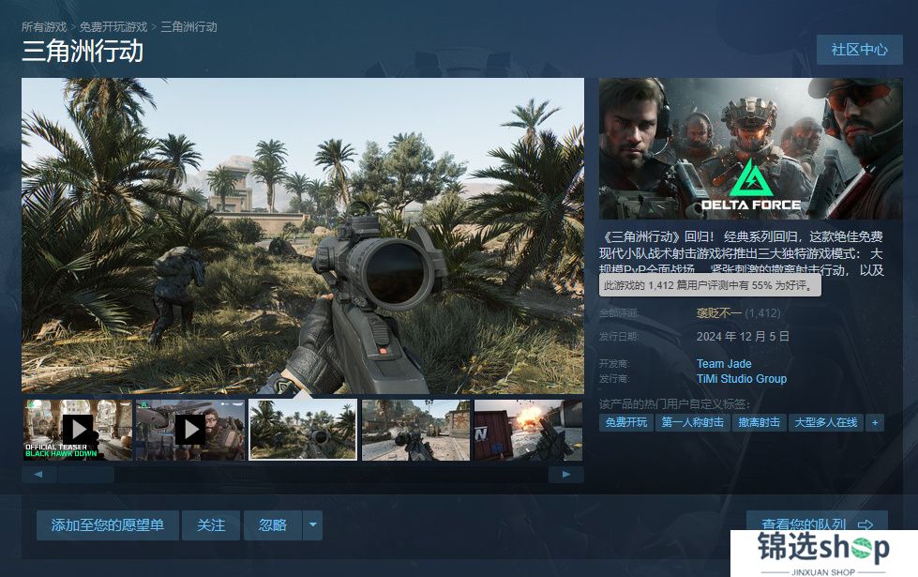Screen dimensions: 918x577
Task: Play the second trailer video thumbnail
Action: pos(190,430)
